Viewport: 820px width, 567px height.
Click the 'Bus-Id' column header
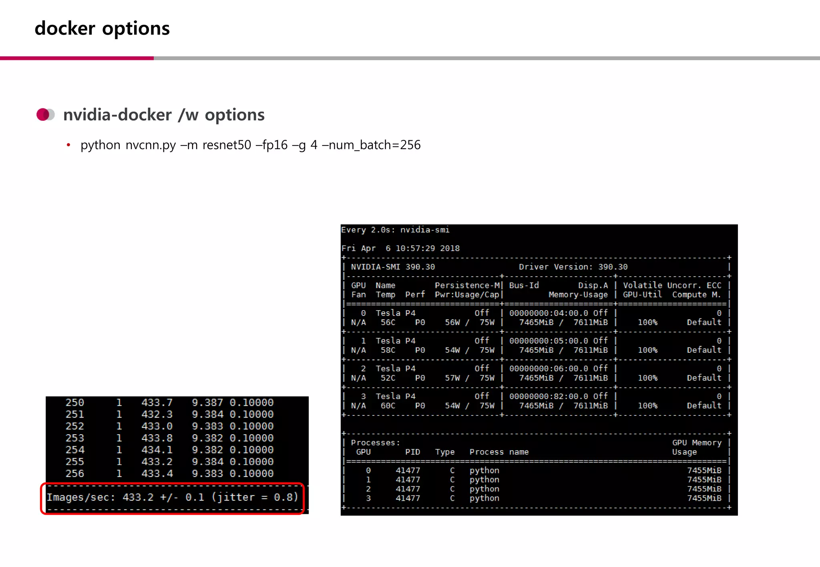pyautogui.click(x=524, y=285)
